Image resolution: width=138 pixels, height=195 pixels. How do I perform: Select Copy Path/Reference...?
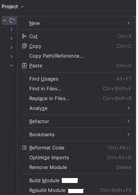[76, 56]
